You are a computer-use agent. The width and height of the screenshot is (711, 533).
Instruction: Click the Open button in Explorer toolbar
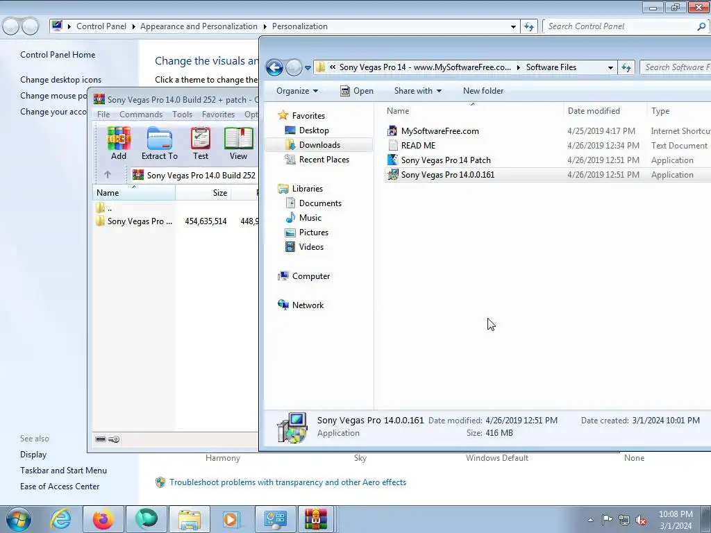pyautogui.click(x=357, y=91)
